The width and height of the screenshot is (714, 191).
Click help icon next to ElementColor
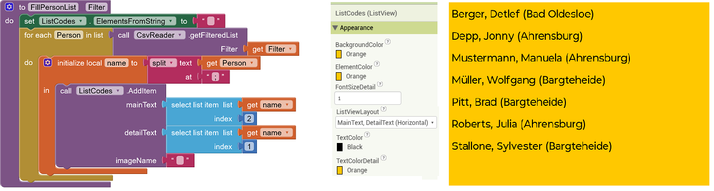pos(376,65)
